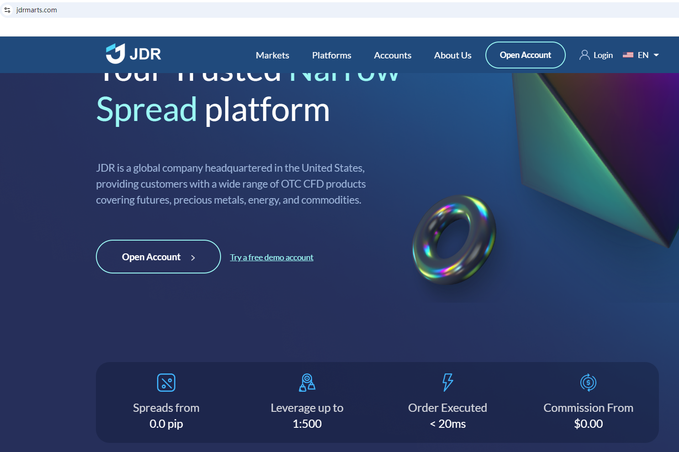This screenshot has height=452, width=679.
Task: Click the Login user profile icon
Action: coord(584,55)
